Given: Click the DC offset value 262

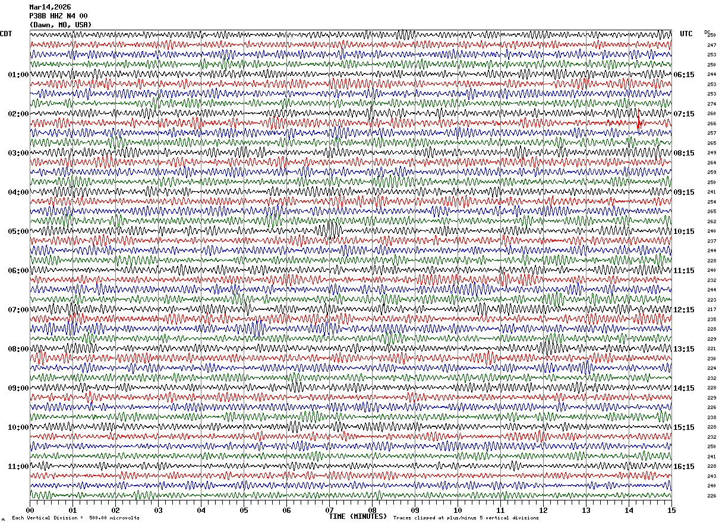Looking at the screenshot, I should (711, 221).
